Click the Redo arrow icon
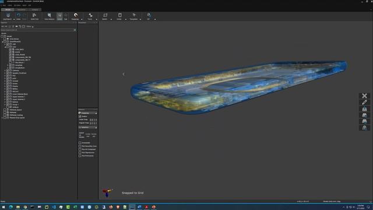 pos(24,16)
